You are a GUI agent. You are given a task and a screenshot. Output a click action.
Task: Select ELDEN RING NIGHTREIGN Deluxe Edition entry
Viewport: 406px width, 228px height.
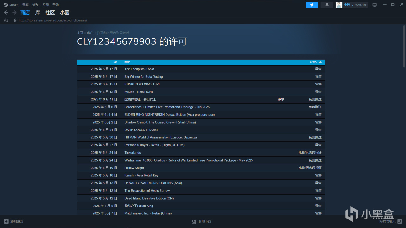(x=169, y=115)
